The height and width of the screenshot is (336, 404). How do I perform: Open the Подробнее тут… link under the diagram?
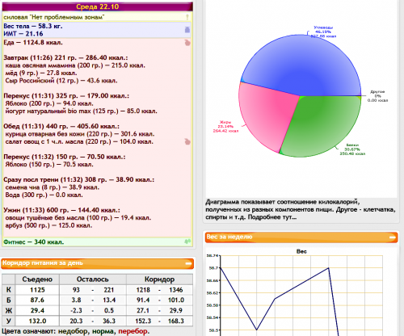click(272, 217)
